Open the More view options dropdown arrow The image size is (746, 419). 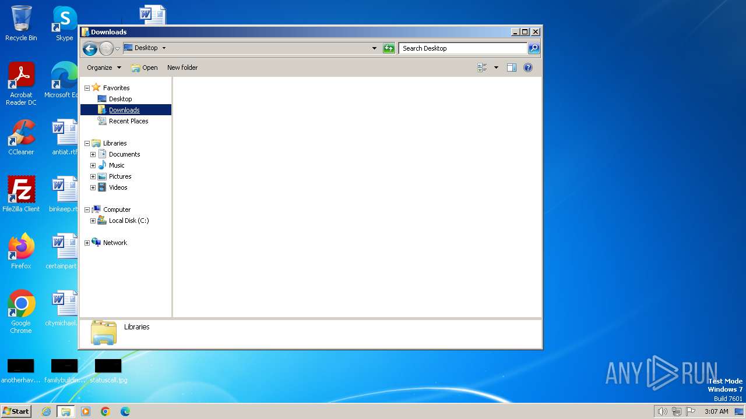point(496,68)
